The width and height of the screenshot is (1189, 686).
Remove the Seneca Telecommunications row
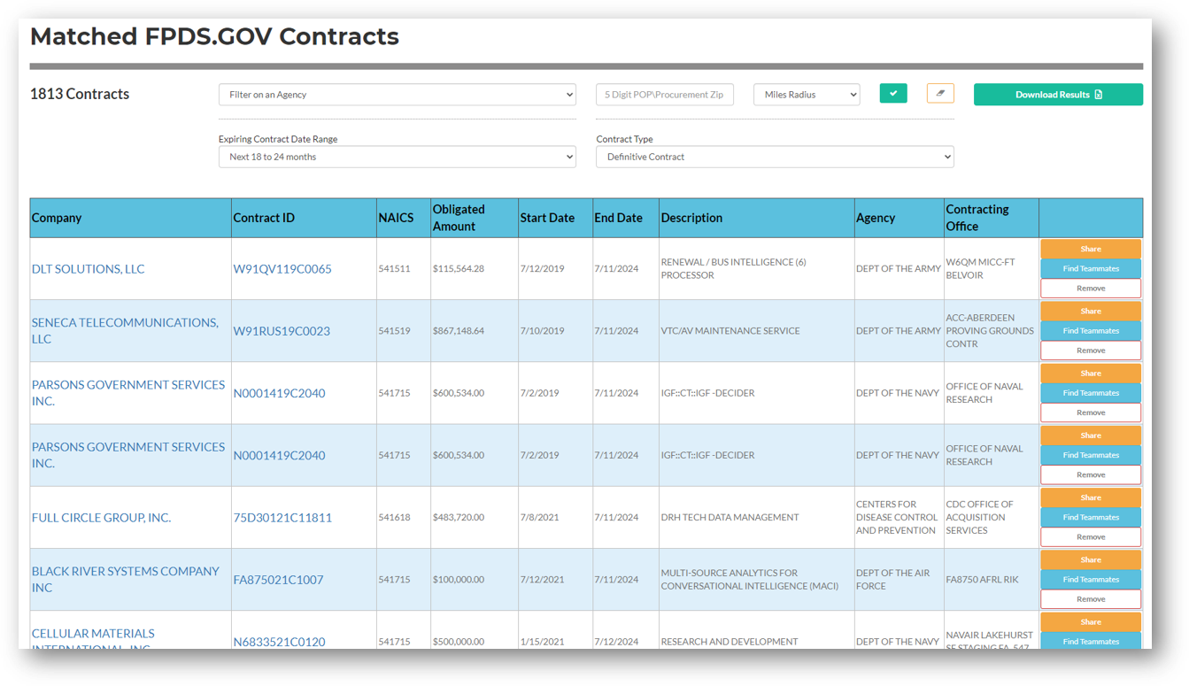click(1091, 350)
